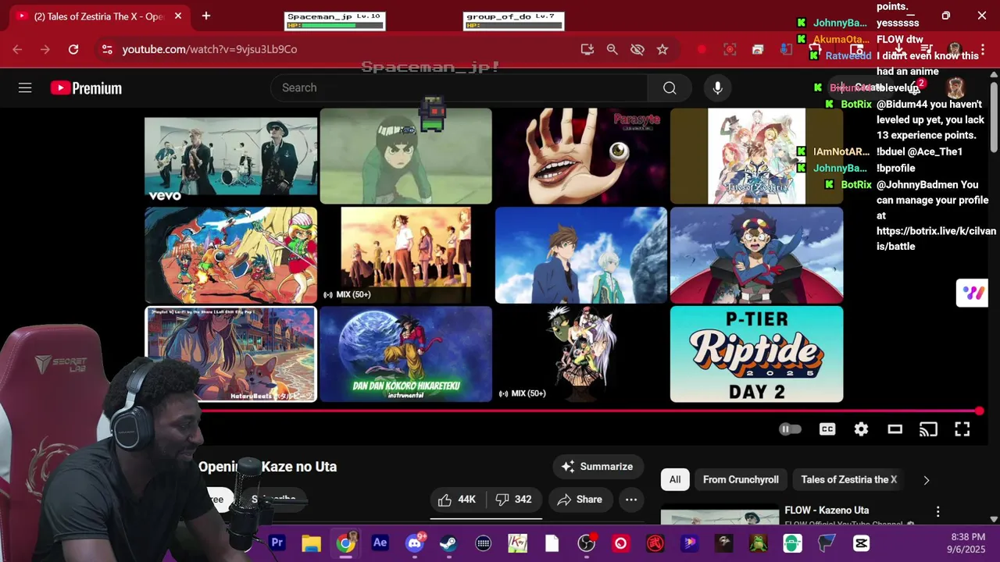
Task: Like the video showing 44K
Action: tap(457, 500)
